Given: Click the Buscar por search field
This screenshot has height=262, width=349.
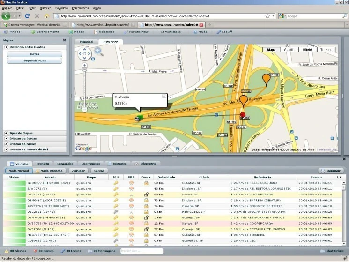Looking at the screenshot, I should 142,251.
